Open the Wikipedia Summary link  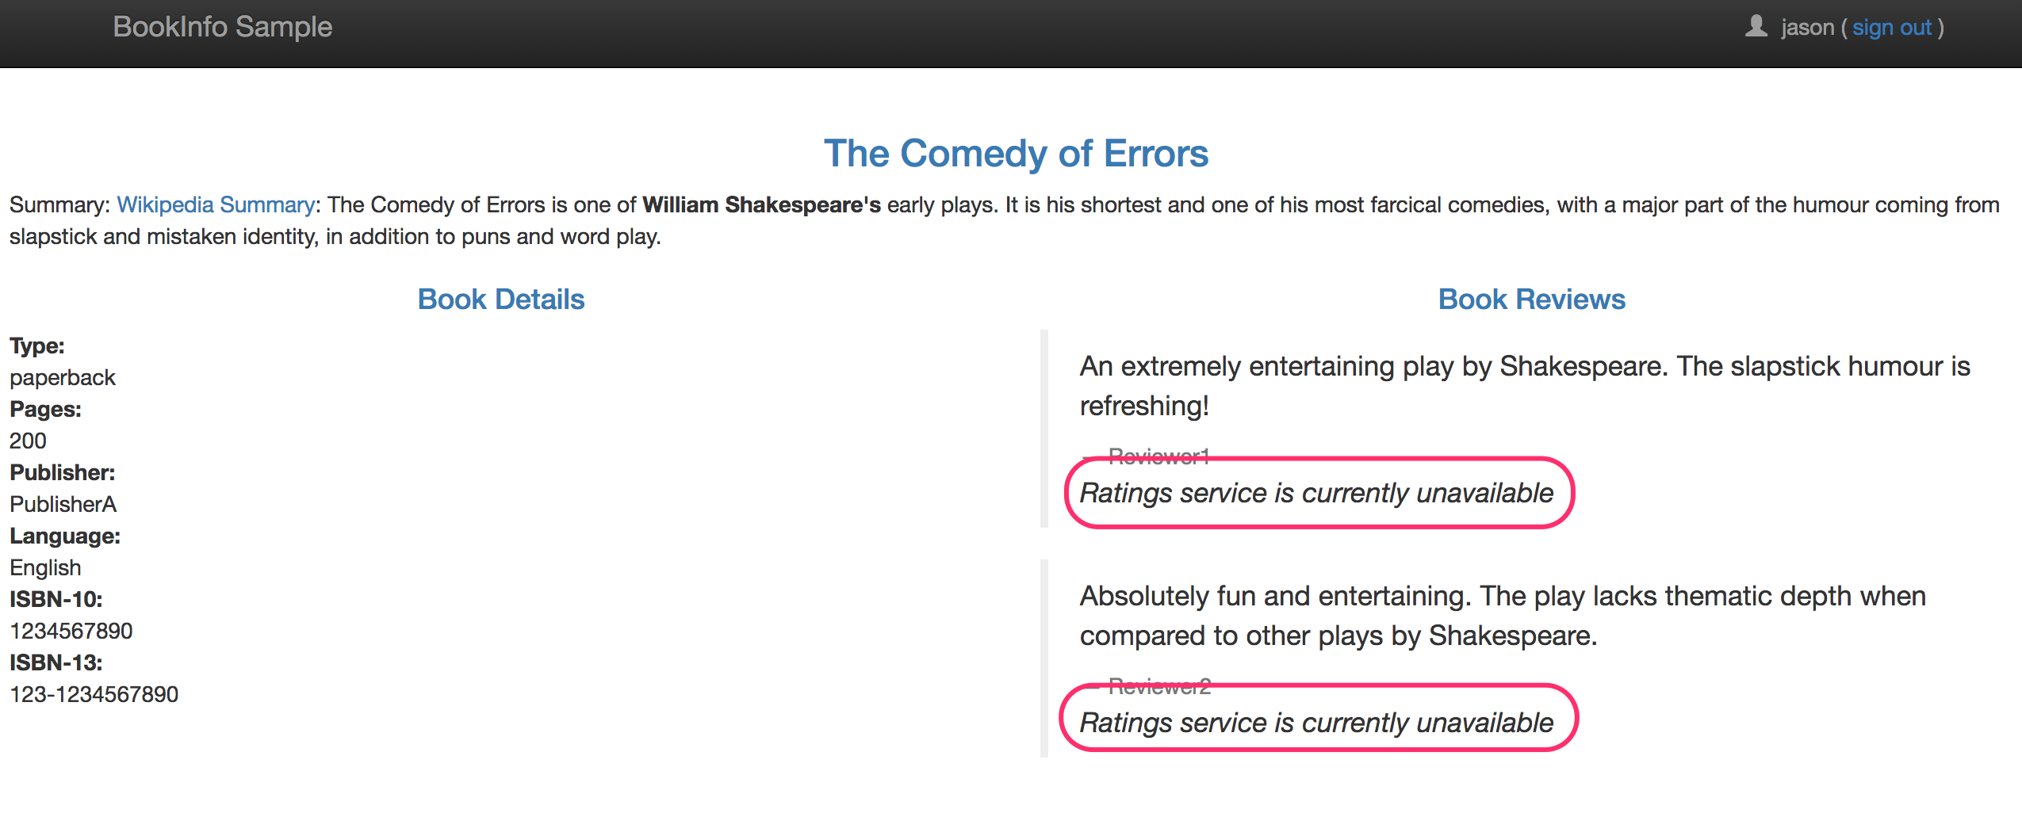click(x=216, y=204)
